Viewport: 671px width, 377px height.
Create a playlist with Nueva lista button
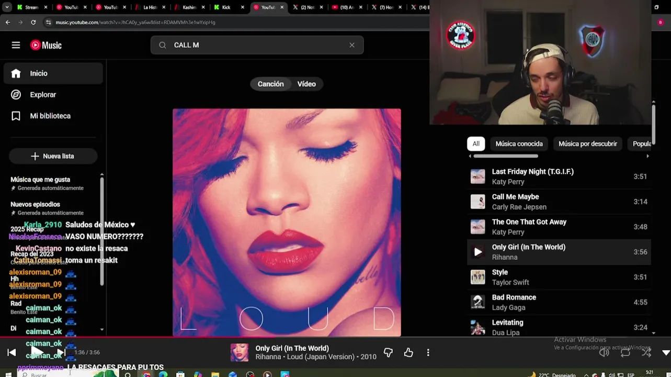[53, 156]
